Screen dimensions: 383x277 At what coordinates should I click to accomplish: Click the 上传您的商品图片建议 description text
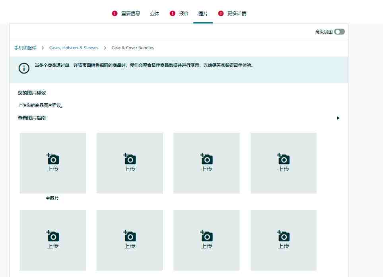(x=41, y=105)
